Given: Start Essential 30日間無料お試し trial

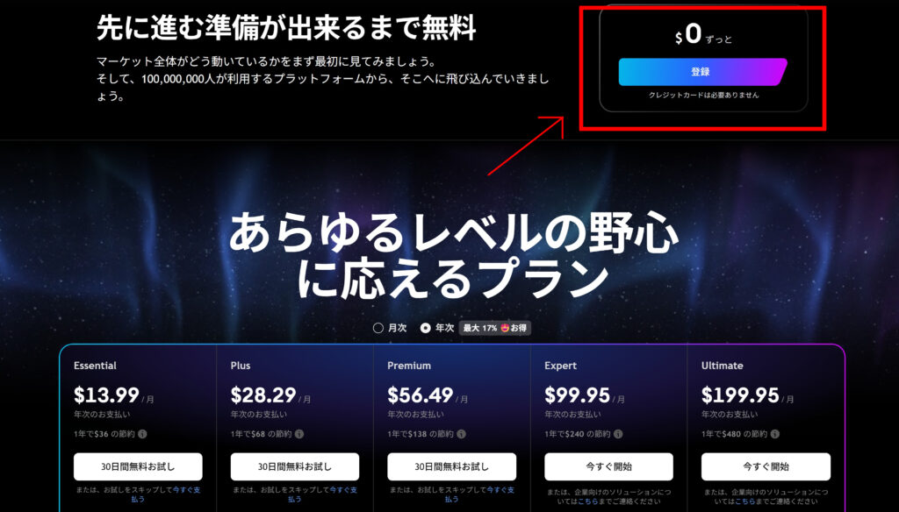Looking at the screenshot, I should click(138, 466).
